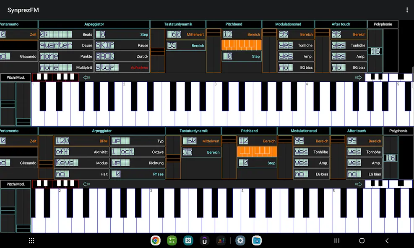The height and width of the screenshot is (248, 414).
Task: Change the arpeggiator Beats value
Action: pos(66,34)
